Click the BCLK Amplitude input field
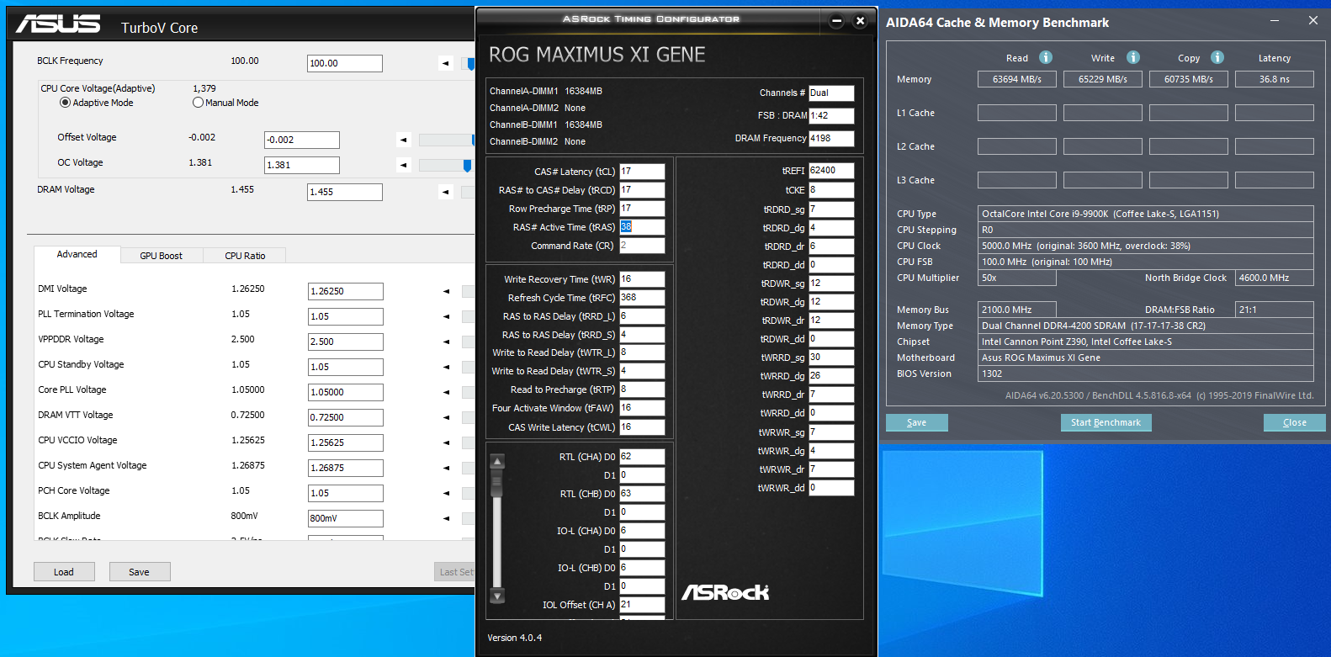 coord(346,518)
